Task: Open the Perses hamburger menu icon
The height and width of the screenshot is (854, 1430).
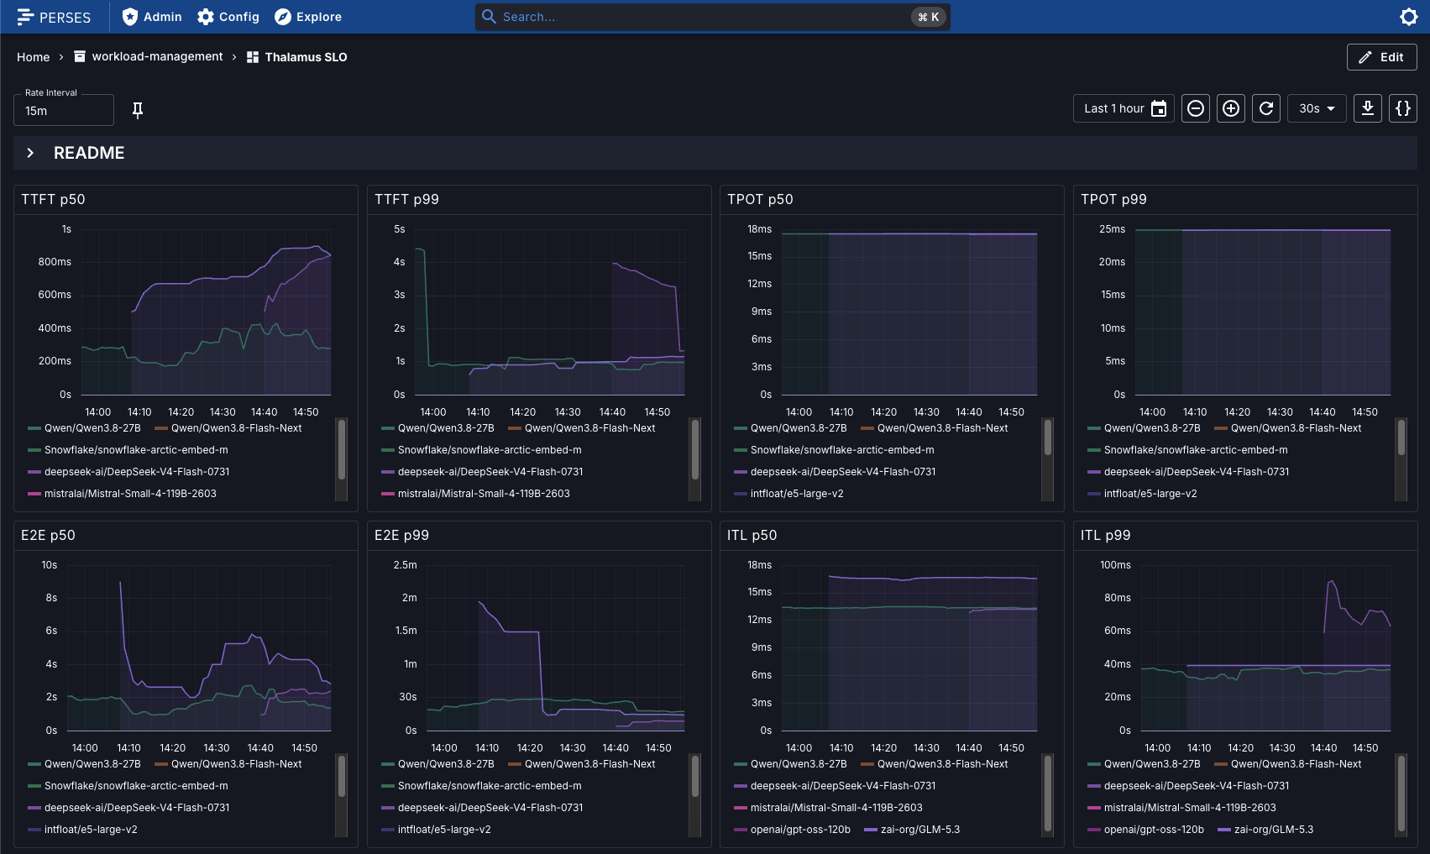Action: pos(25,17)
